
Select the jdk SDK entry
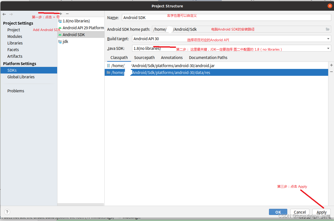pos(81,41)
